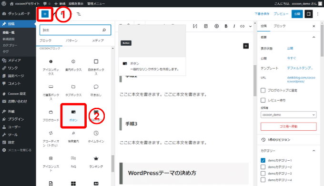Insert the アイコンボックス block
324x186 pixels.
51,67
